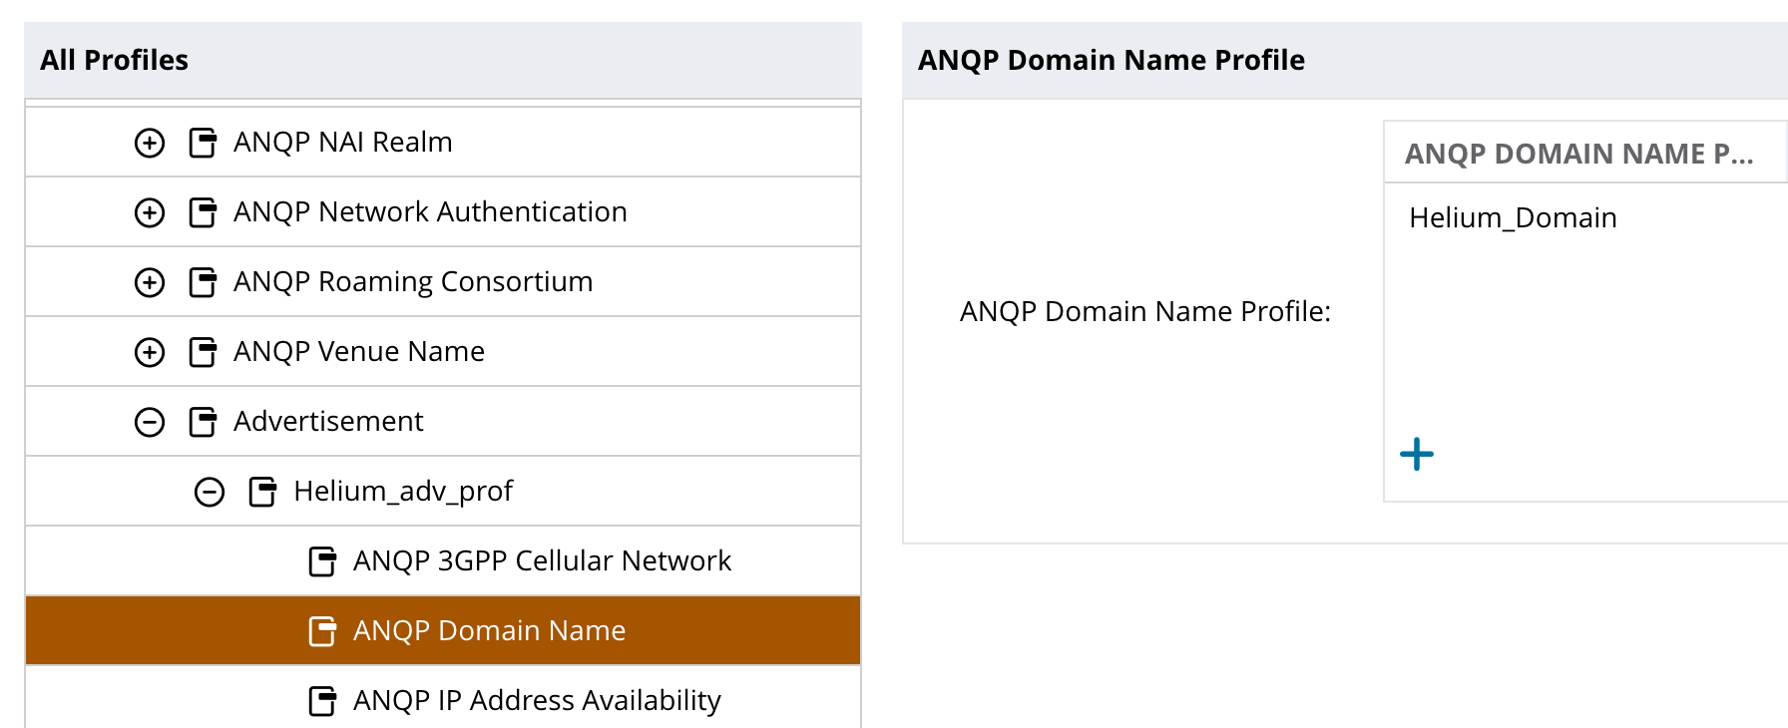Select the ANQP Domain Name tree item

[x=489, y=630]
